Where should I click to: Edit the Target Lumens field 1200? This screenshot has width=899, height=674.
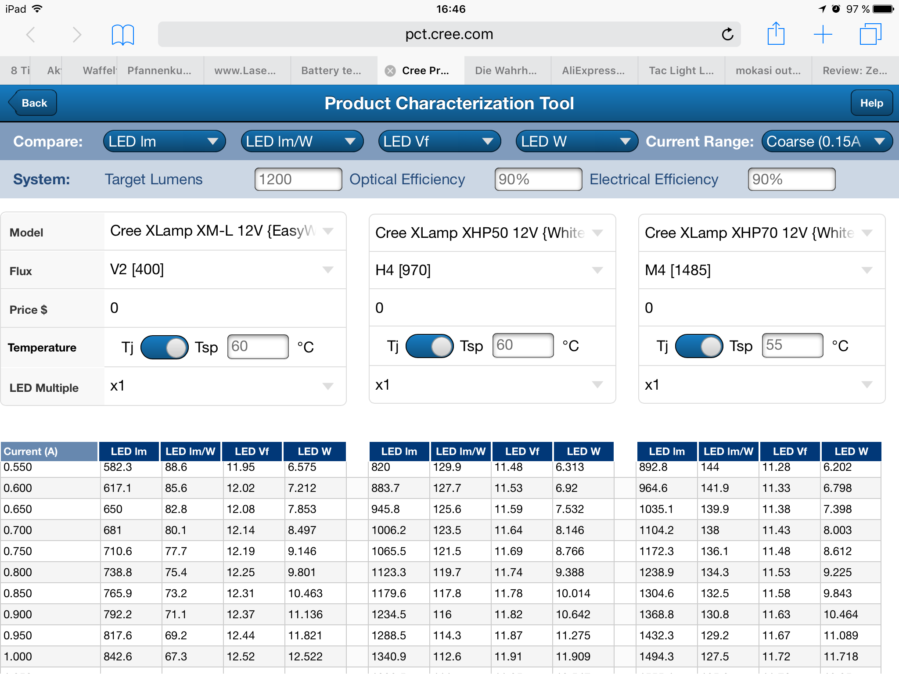(x=298, y=179)
